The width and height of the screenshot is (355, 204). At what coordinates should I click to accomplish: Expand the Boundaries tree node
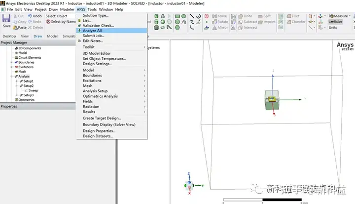tap(11, 62)
